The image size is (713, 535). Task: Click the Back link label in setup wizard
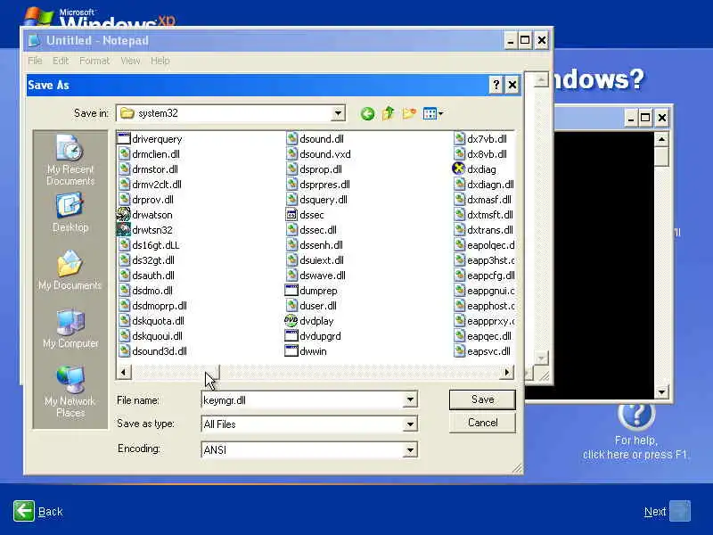pyautogui.click(x=51, y=512)
